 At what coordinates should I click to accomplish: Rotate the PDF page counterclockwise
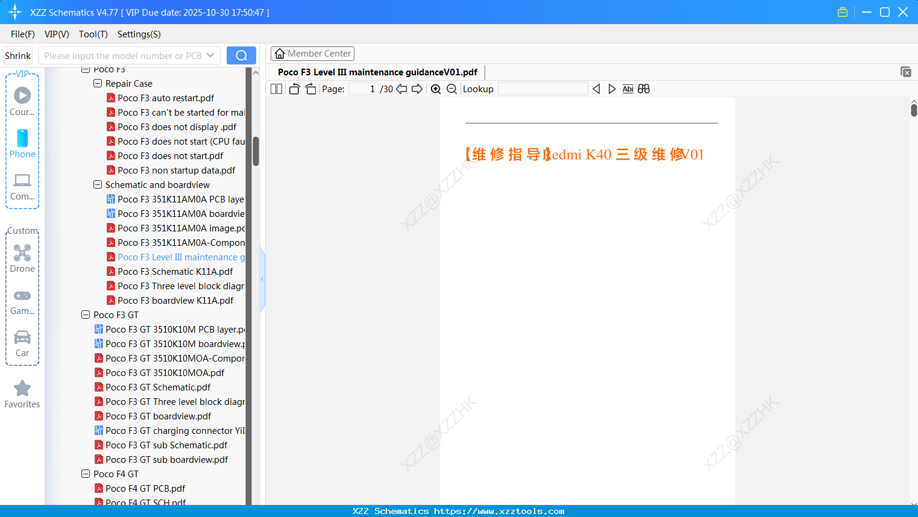pyautogui.click(x=294, y=89)
